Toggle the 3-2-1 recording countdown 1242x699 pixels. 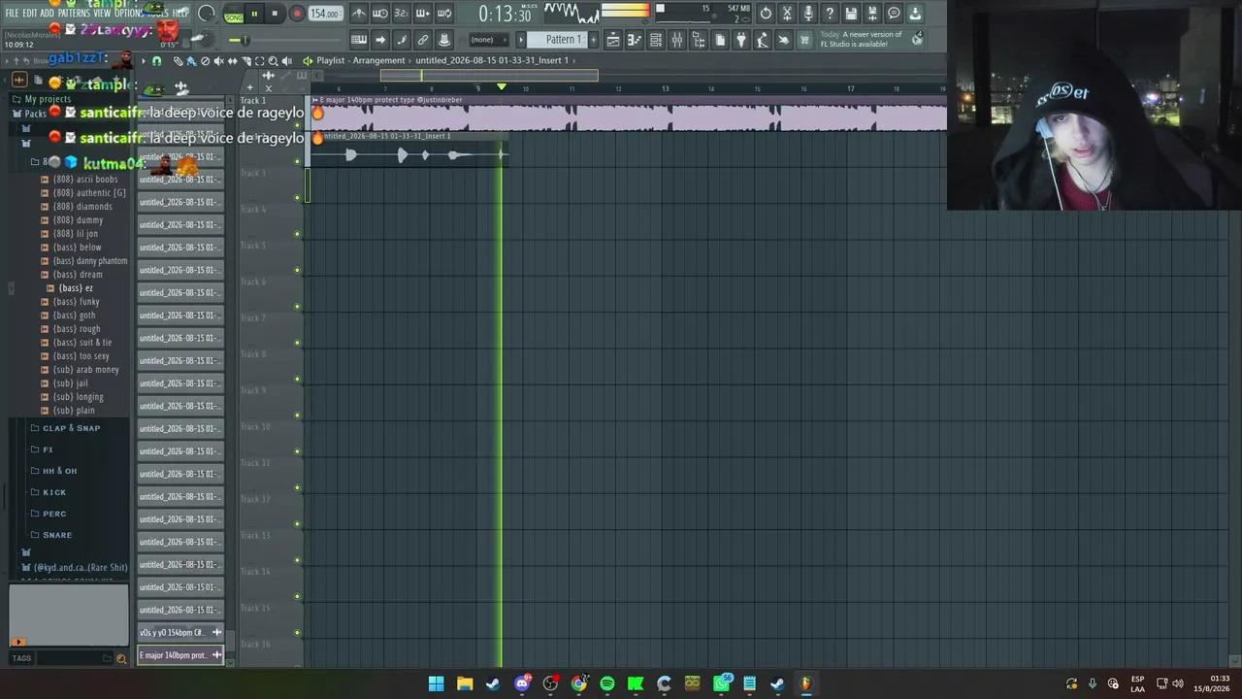401,14
